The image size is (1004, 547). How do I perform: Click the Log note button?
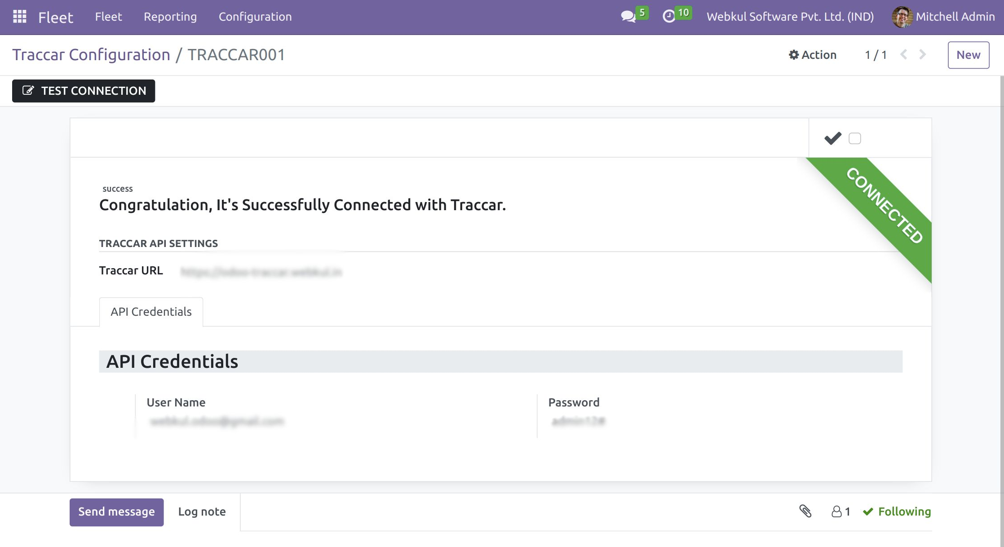[x=202, y=512]
